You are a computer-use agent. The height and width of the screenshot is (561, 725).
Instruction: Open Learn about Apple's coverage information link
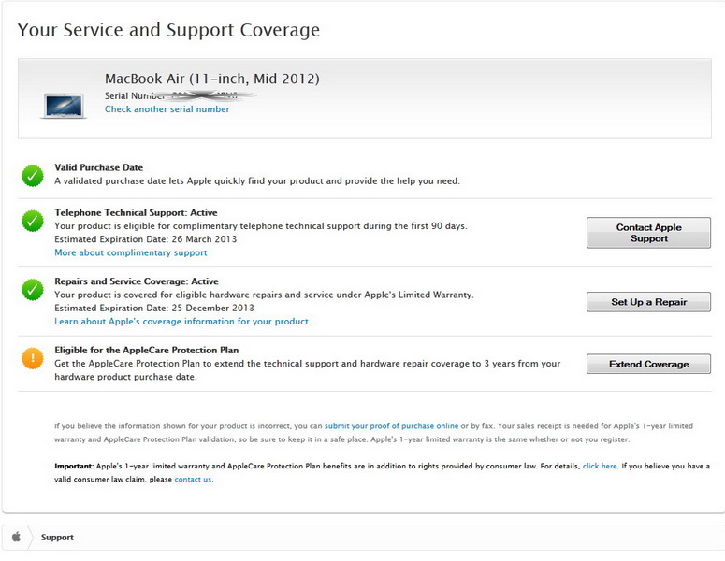coord(182,322)
